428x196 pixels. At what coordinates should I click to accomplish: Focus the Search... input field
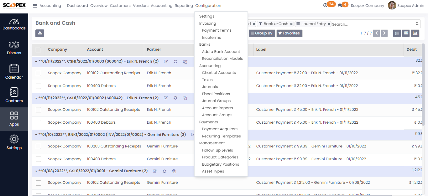click(373, 24)
